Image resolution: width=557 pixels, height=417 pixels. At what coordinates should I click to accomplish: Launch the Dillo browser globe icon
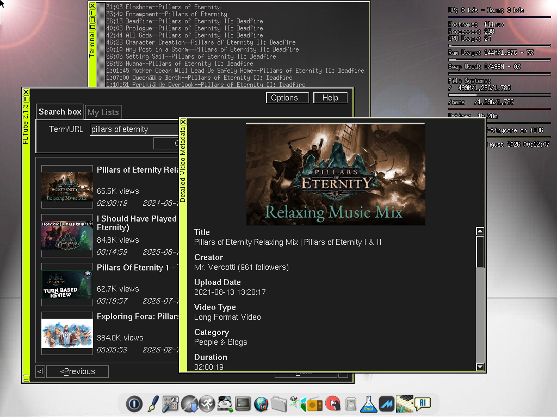(261, 404)
